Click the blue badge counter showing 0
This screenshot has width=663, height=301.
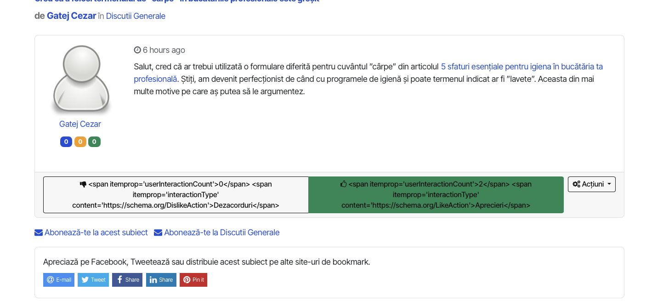66,142
